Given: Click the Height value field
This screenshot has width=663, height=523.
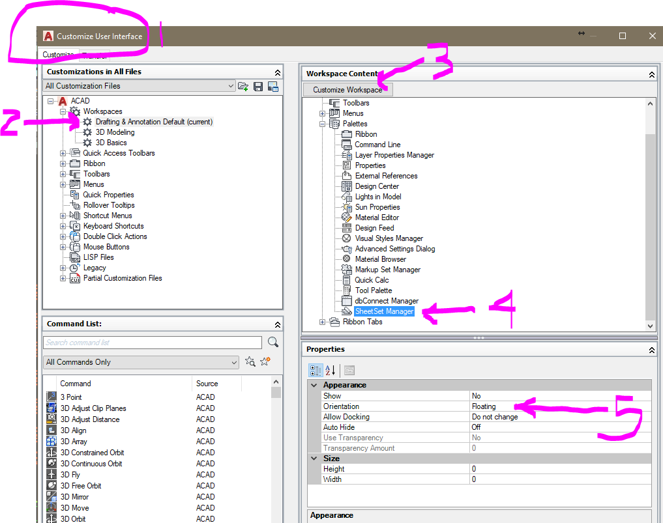Looking at the screenshot, I should (560, 469).
